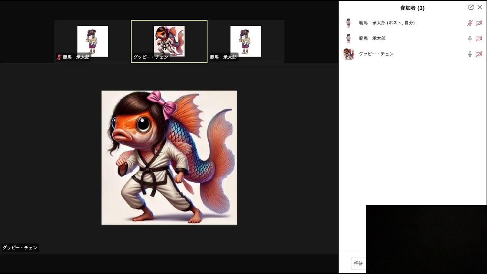Select the muted 範馬 承太郎 video thumbnail
Viewport: 487px width, 274px height.
click(x=92, y=41)
